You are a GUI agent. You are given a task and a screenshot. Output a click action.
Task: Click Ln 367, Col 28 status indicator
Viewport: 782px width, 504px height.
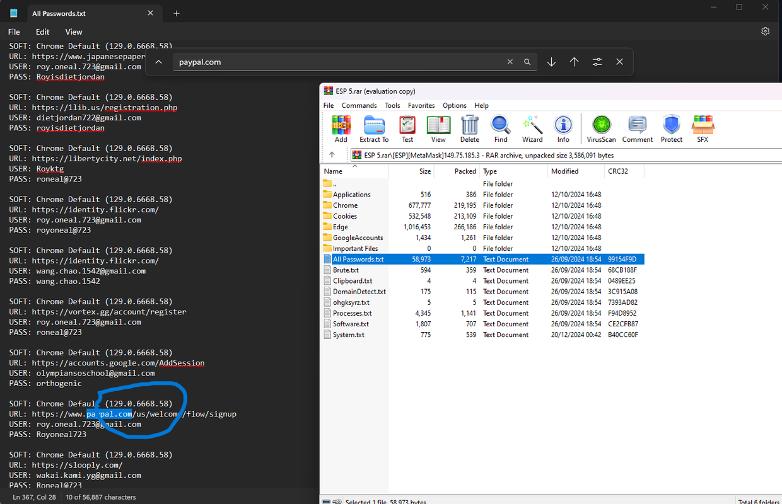[34, 497]
